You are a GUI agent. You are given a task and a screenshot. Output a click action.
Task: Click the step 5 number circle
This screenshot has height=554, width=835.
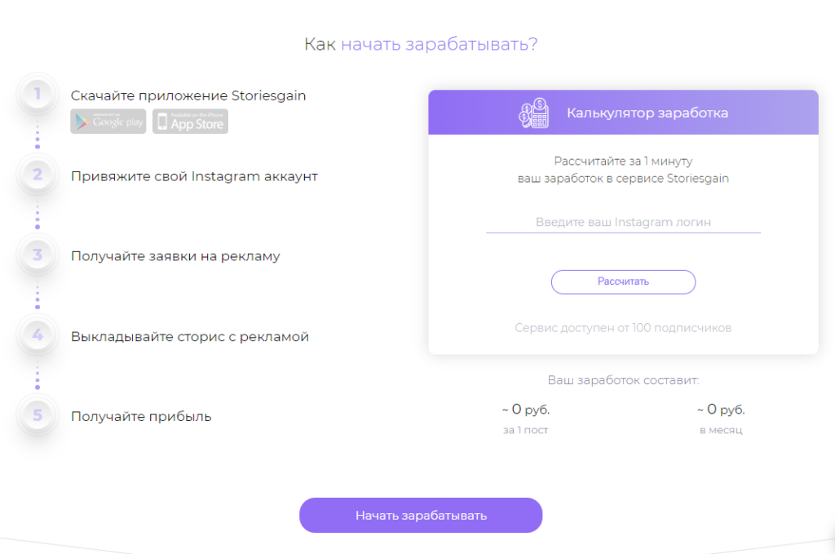click(38, 415)
